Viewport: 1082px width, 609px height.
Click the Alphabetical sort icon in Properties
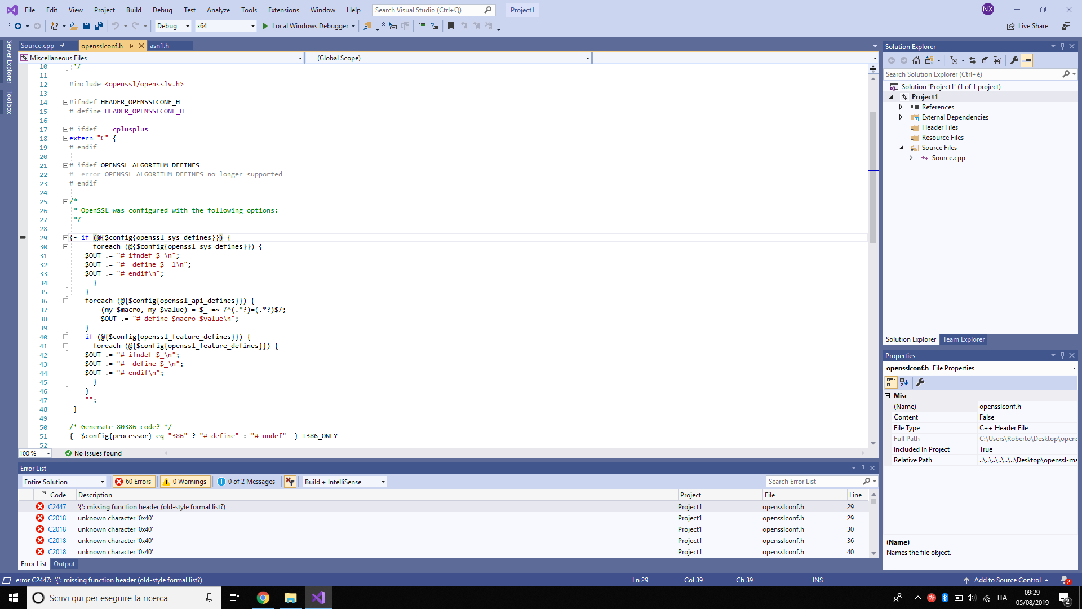(904, 382)
